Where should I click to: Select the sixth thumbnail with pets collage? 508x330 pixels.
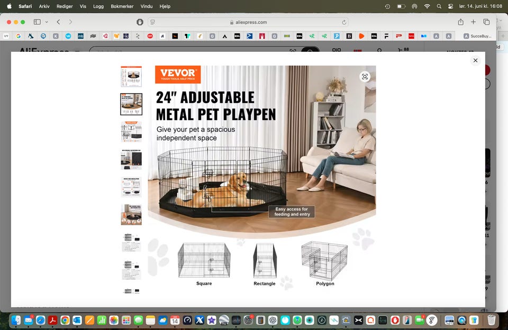point(131,214)
